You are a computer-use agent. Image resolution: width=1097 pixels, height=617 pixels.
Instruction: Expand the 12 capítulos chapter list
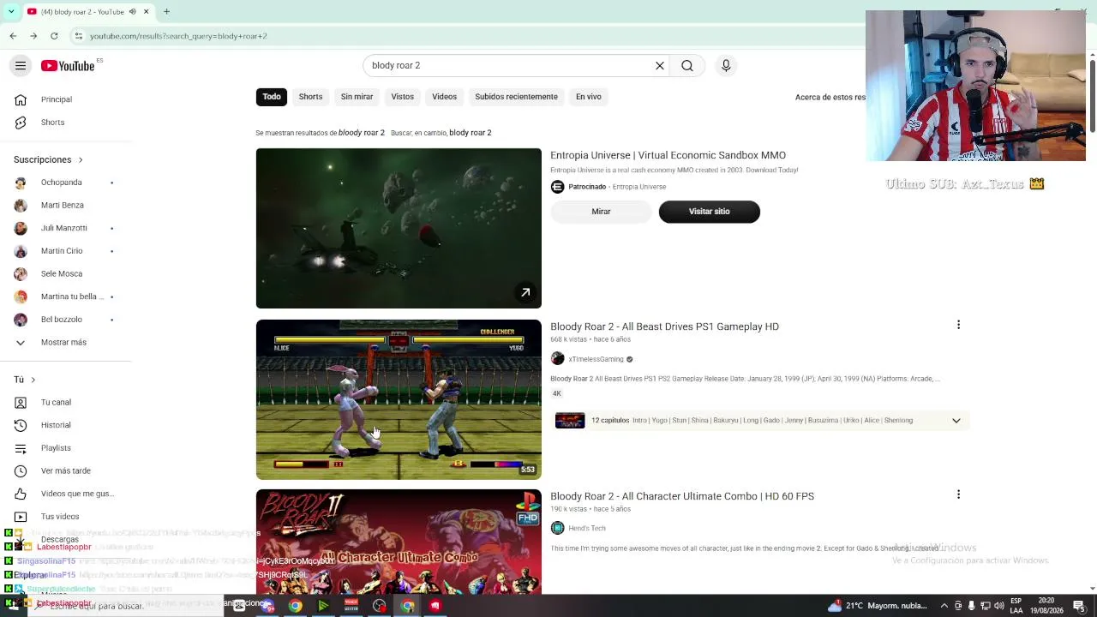(x=956, y=421)
